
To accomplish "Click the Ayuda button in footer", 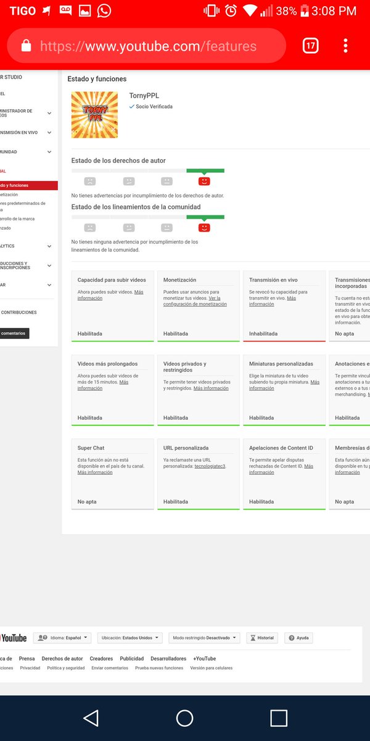I will point(298,638).
